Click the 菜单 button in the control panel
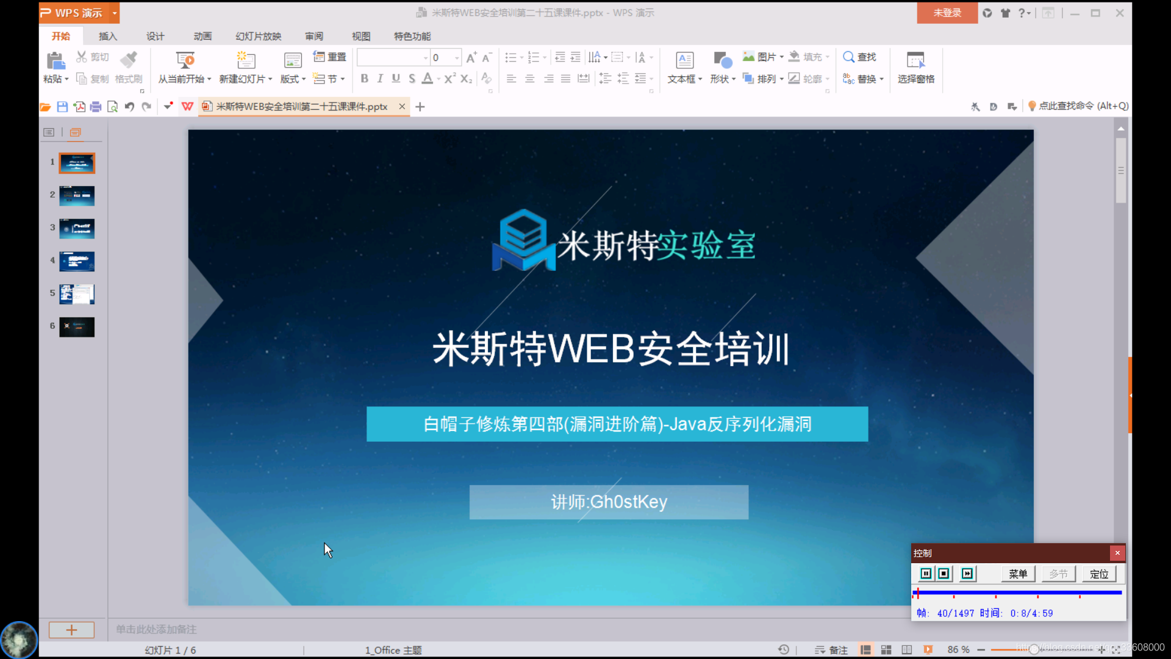 click(x=1017, y=574)
